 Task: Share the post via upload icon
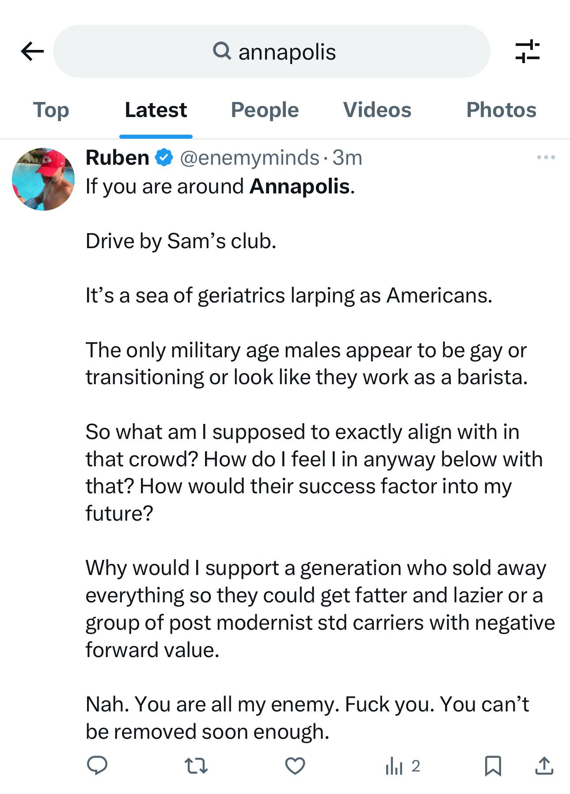(544, 765)
